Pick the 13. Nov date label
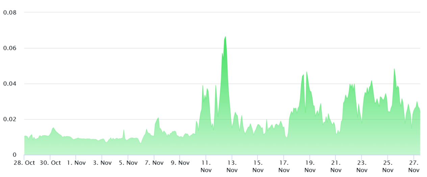The height and width of the screenshot is (177, 427). [x=232, y=166]
